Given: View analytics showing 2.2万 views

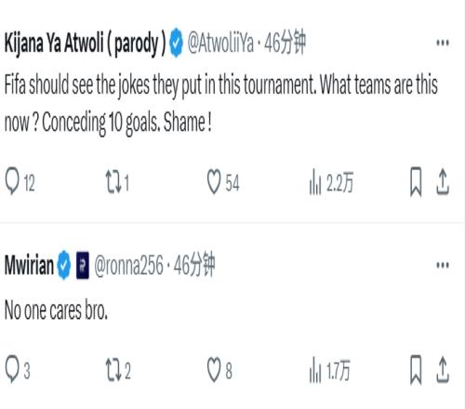Looking at the screenshot, I should (x=331, y=182).
